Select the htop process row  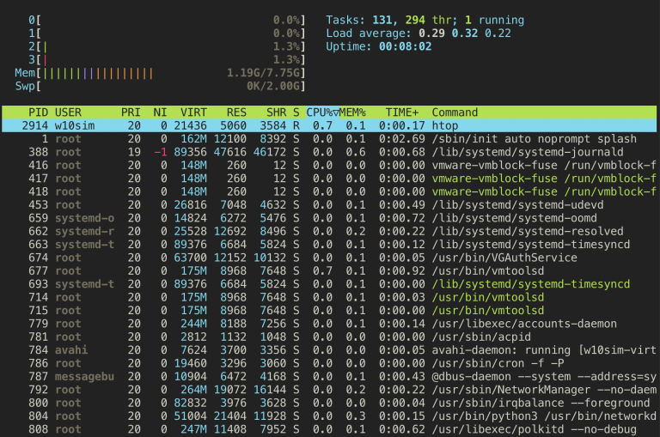click(x=329, y=125)
